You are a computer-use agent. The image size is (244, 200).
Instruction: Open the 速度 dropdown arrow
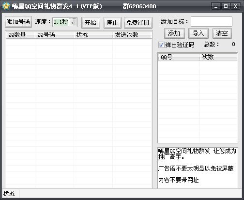pos(73,22)
